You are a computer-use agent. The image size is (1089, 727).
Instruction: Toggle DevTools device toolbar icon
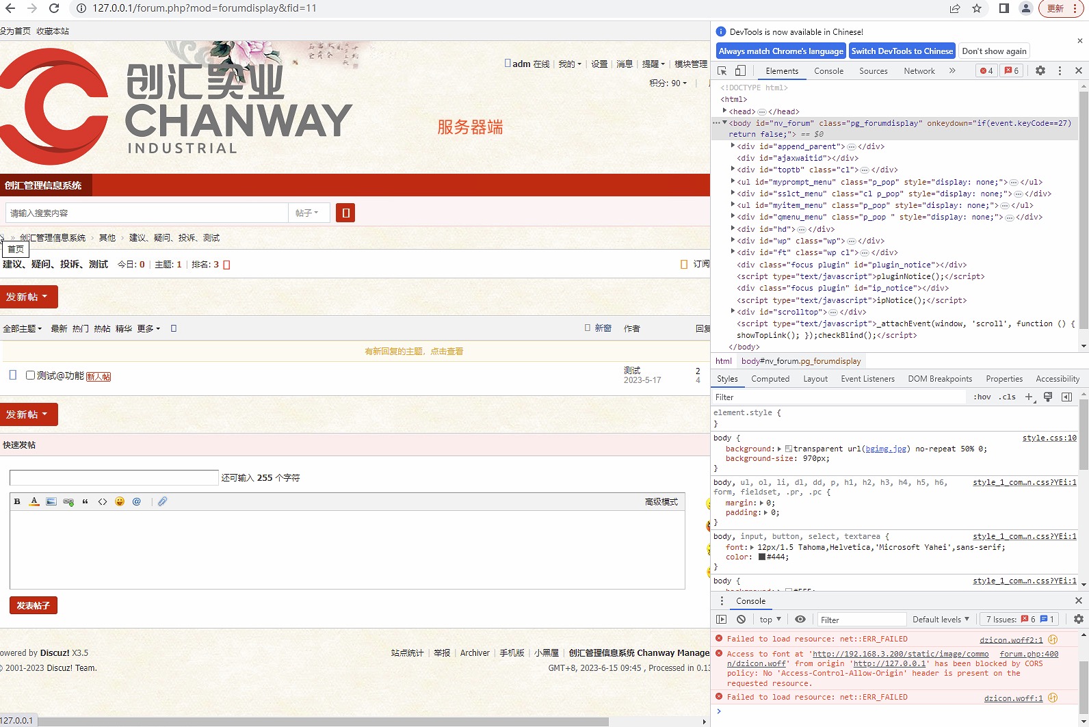(740, 70)
